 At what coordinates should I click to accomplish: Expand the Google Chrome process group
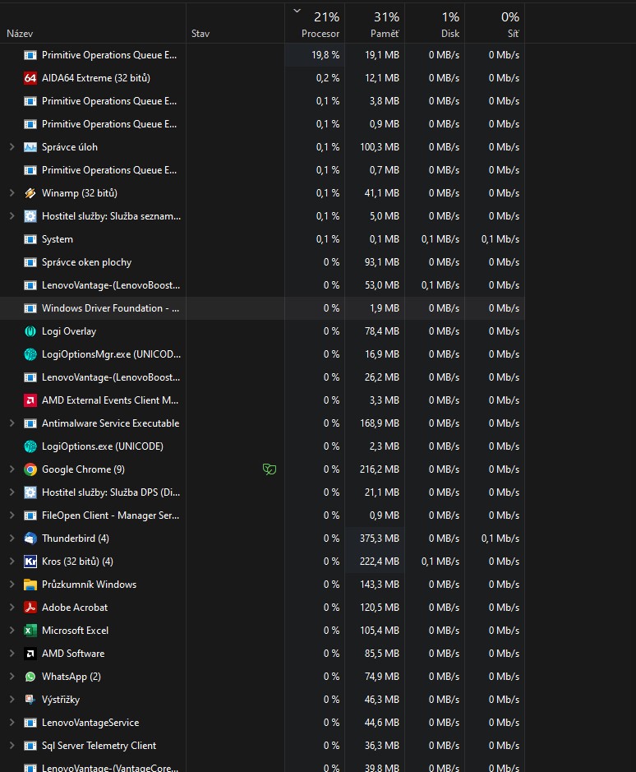click(12, 469)
